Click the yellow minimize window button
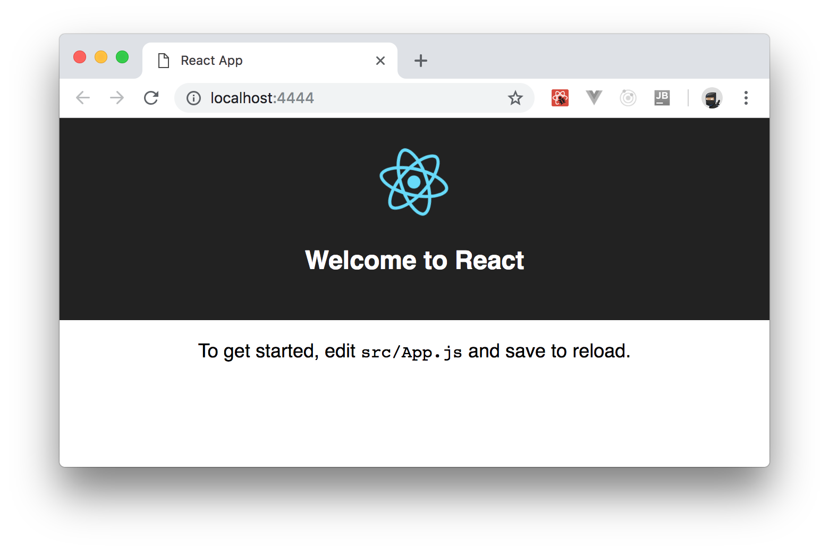 [101, 57]
